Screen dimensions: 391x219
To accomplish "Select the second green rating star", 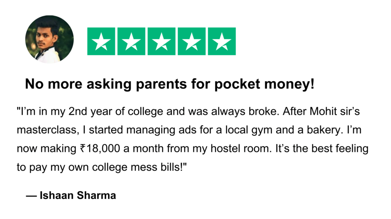I will [x=131, y=41].
